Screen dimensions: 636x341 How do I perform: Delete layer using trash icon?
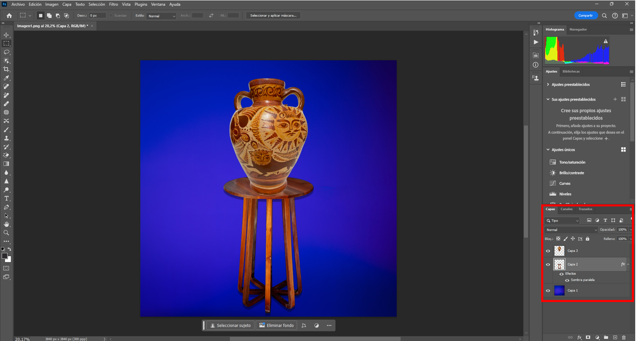tap(624, 337)
